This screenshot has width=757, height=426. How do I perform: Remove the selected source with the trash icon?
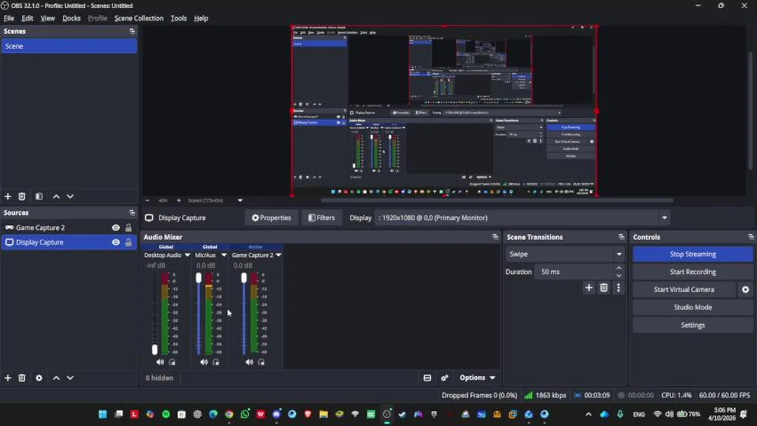coord(22,377)
